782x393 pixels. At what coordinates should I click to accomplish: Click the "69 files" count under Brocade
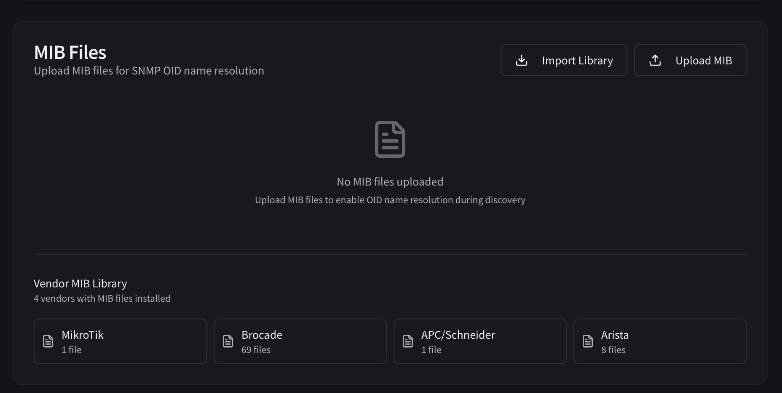256,350
